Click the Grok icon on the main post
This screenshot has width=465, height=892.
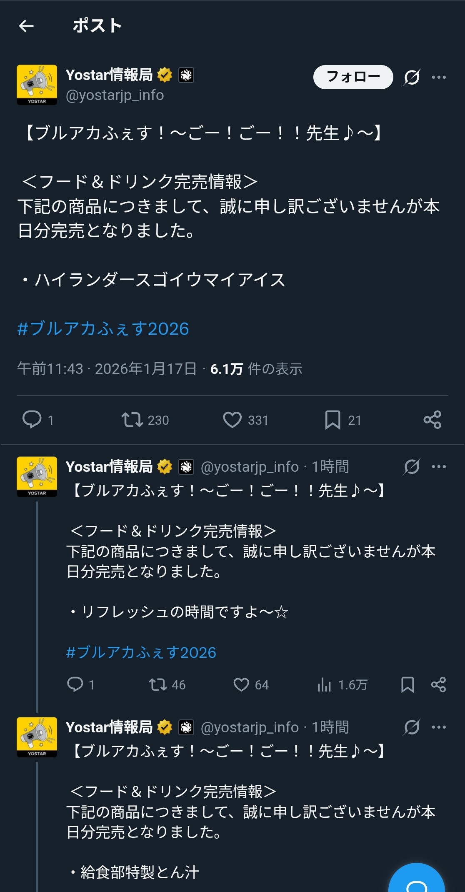412,77
